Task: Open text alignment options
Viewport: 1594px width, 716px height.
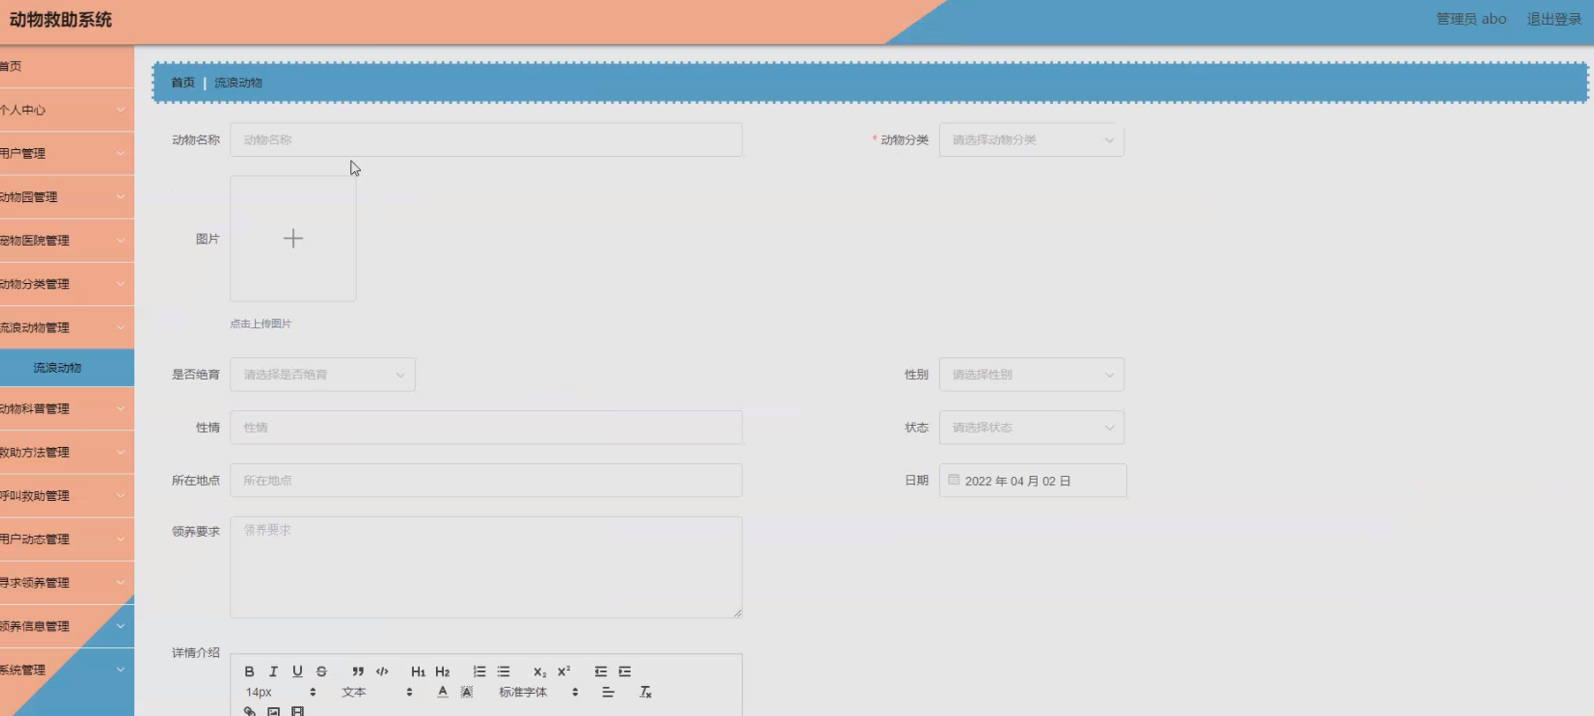Action: point(608,692)
